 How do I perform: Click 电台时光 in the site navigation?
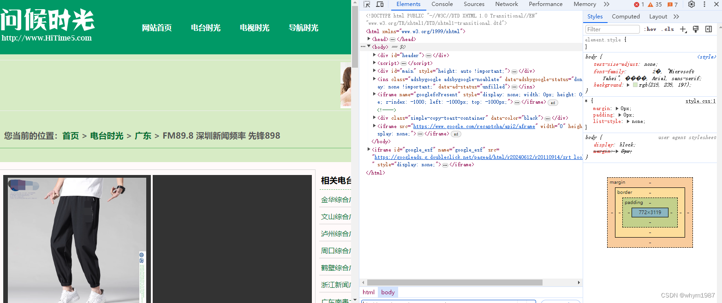206,28
